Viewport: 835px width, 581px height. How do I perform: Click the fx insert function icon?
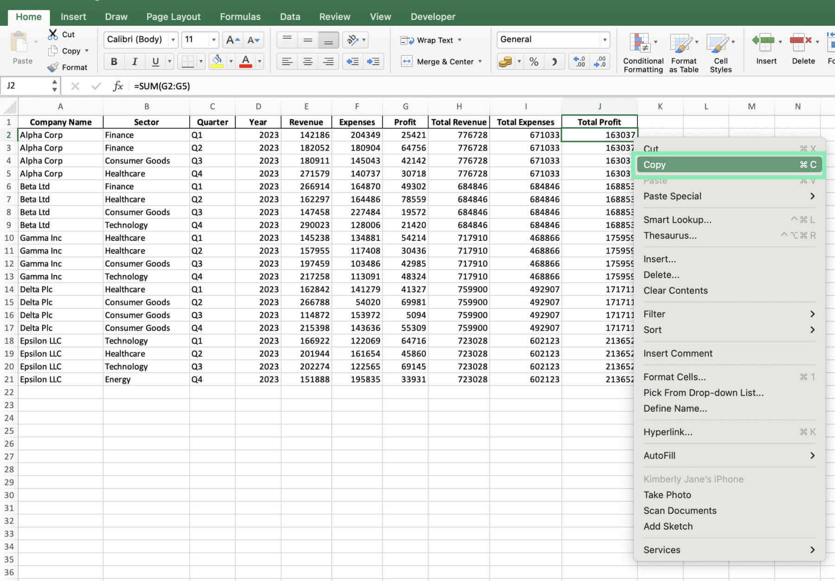click(118, 86)
